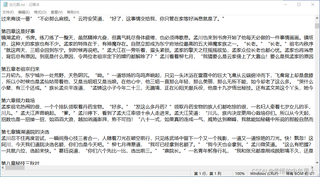The width and height of the screenshot is (320, 177).
Task: Click the status bar 第 1 行, 第 1 列
Action: (x=207, y=174)
